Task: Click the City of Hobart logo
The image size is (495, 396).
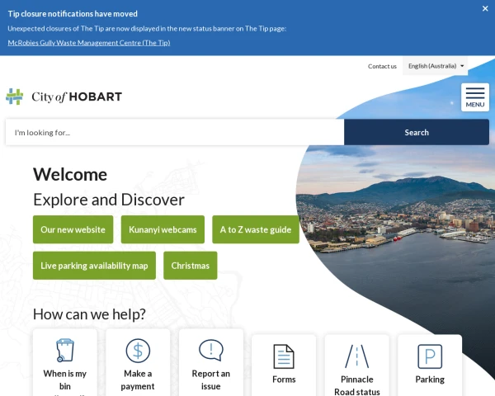Action: (x=64, y=97)
